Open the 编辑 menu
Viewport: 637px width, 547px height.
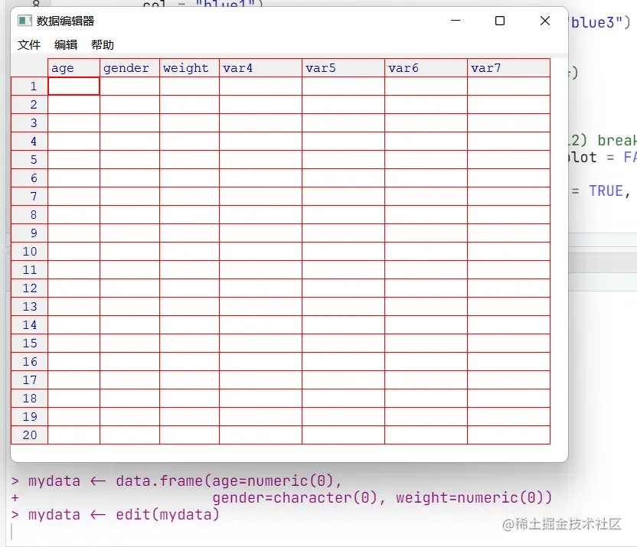[x=66, y=44]
